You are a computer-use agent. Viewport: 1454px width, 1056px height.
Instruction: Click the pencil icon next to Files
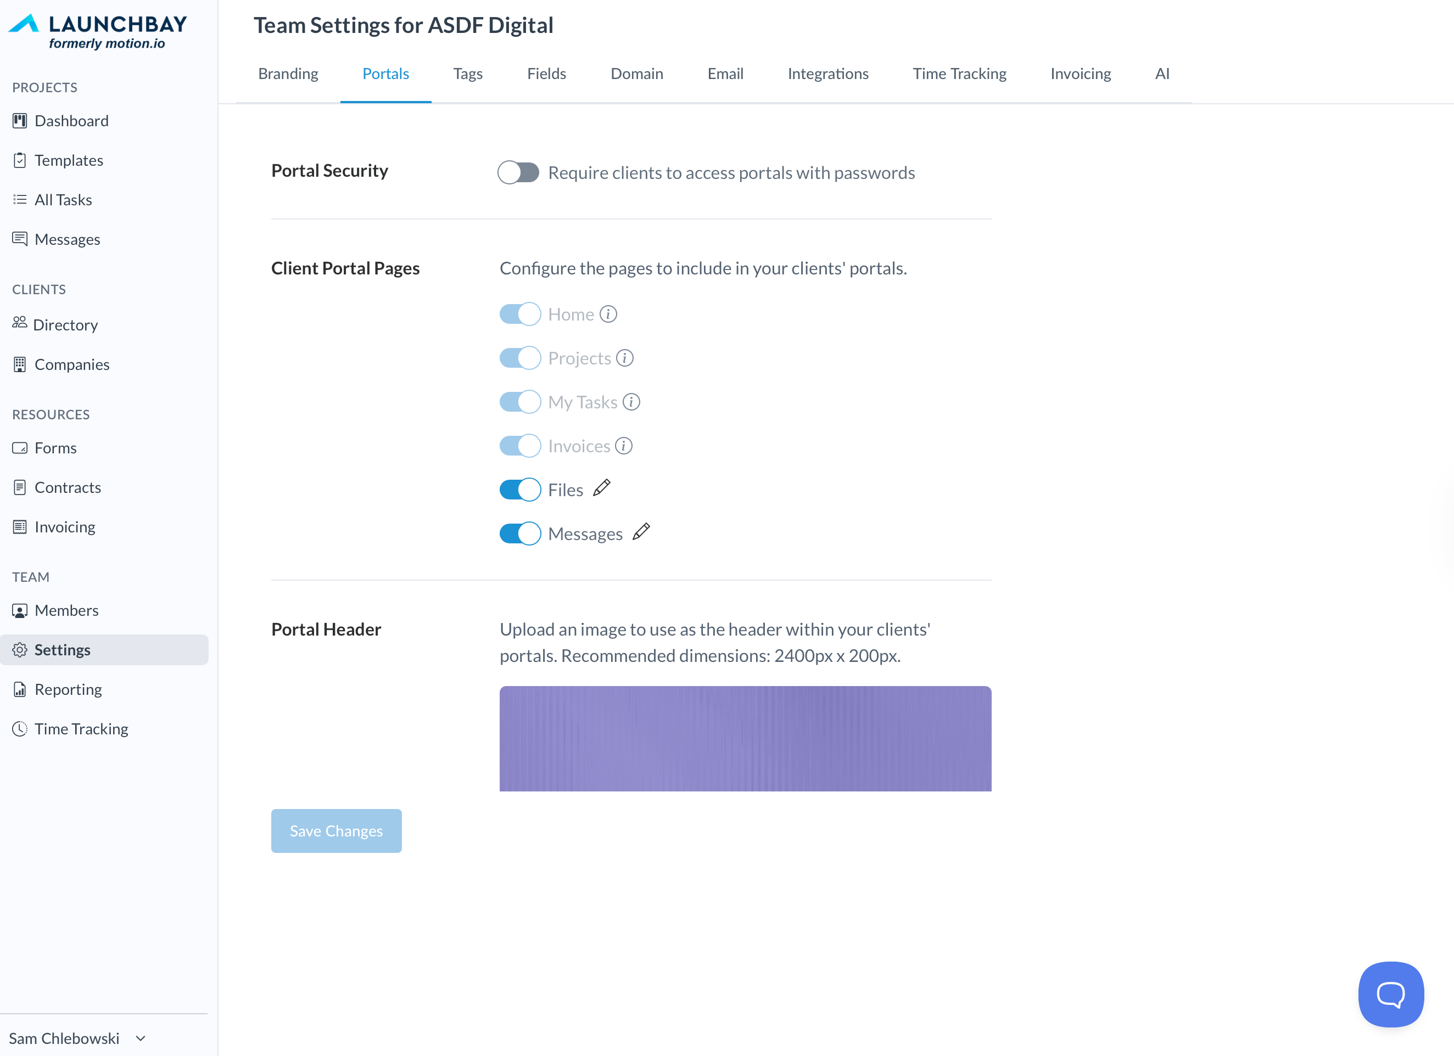click(x=601, y=488)
